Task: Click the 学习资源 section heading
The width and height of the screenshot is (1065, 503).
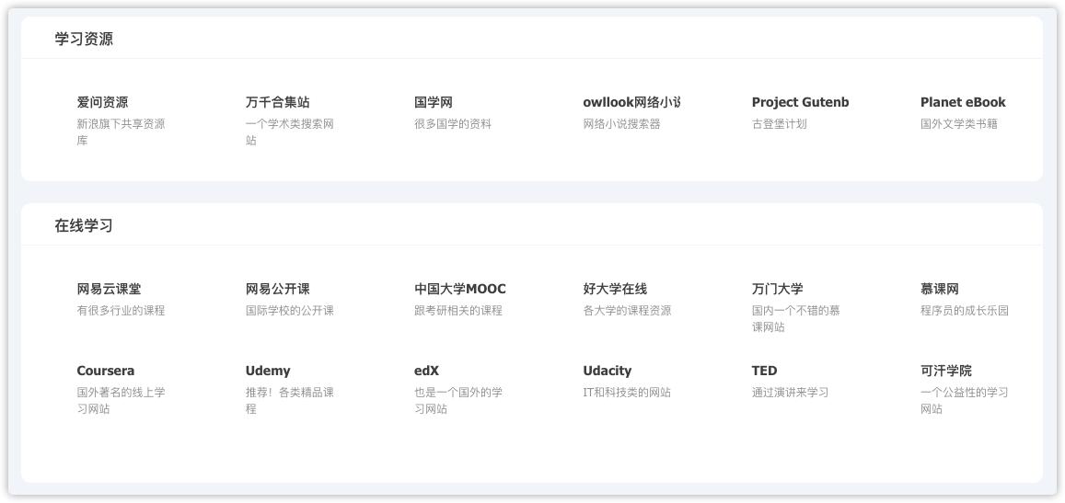Action: point(84,39)
